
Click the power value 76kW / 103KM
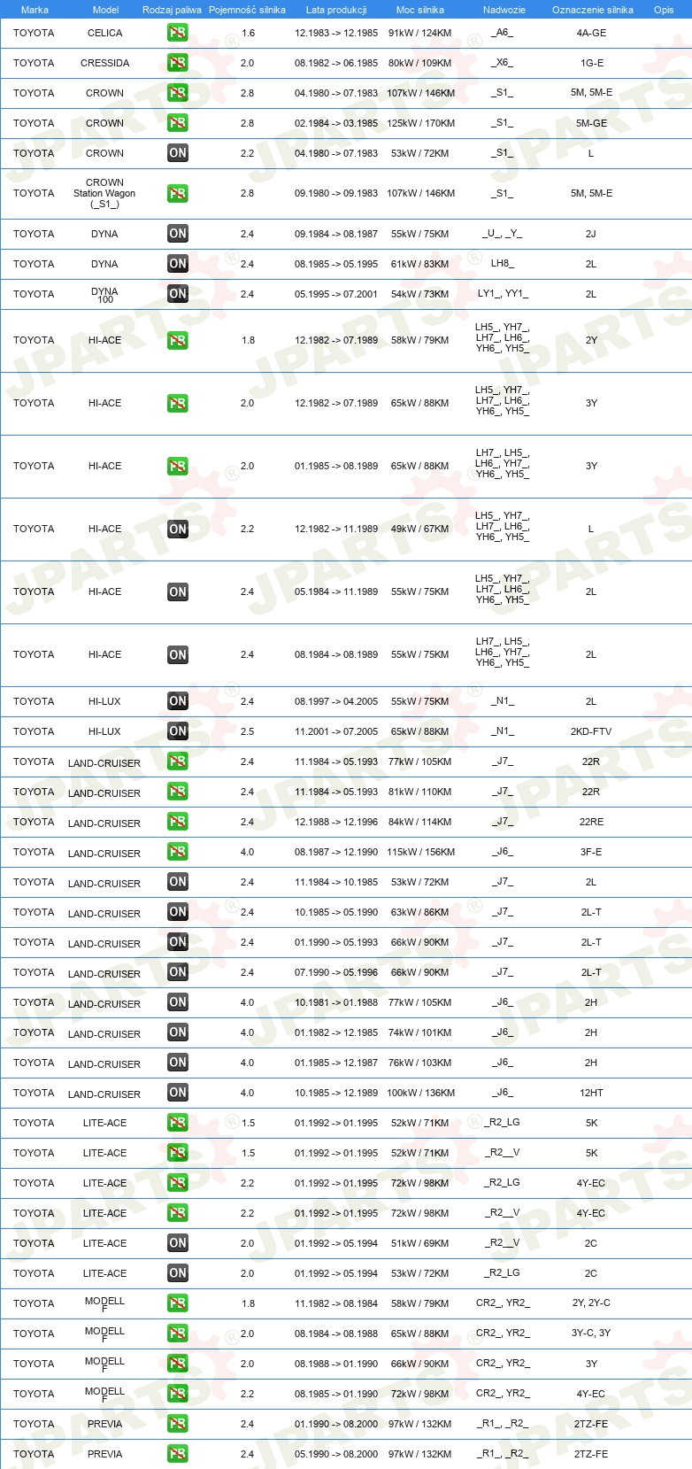[x=419, y=1063]
